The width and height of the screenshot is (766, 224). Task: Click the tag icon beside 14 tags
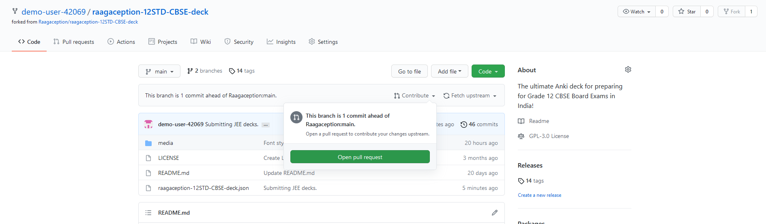click(232, 71)
